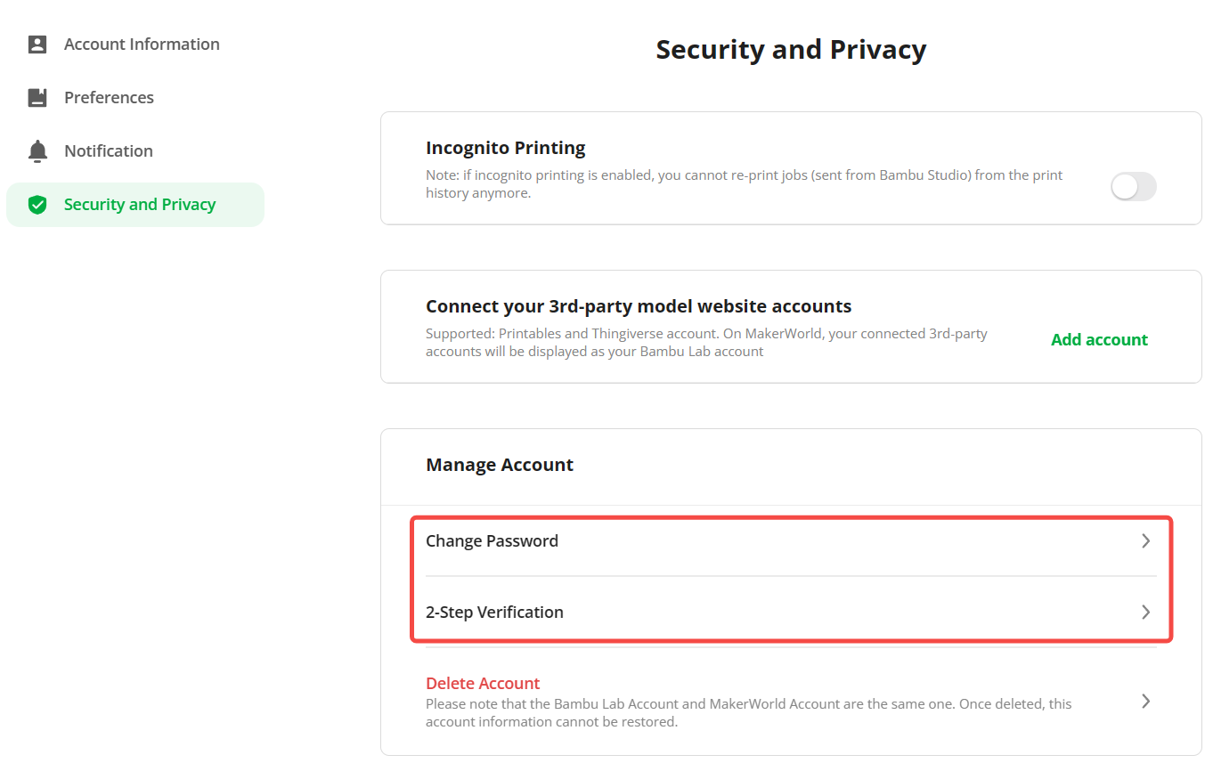Click the Connect 3rd-party accounts heading

coord(639,306)
